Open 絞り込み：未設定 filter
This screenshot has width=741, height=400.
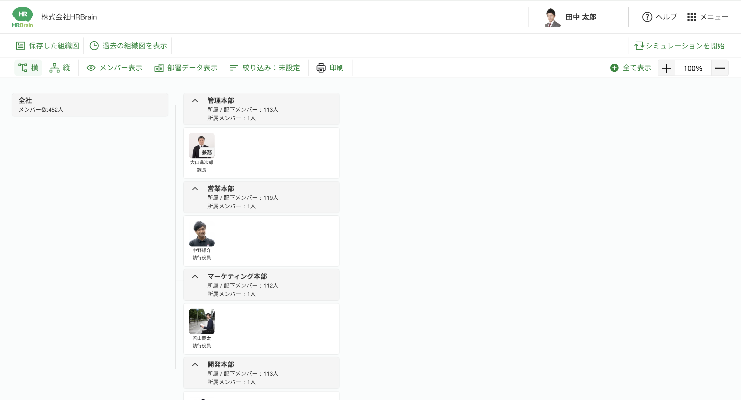(x=265, y=68)
